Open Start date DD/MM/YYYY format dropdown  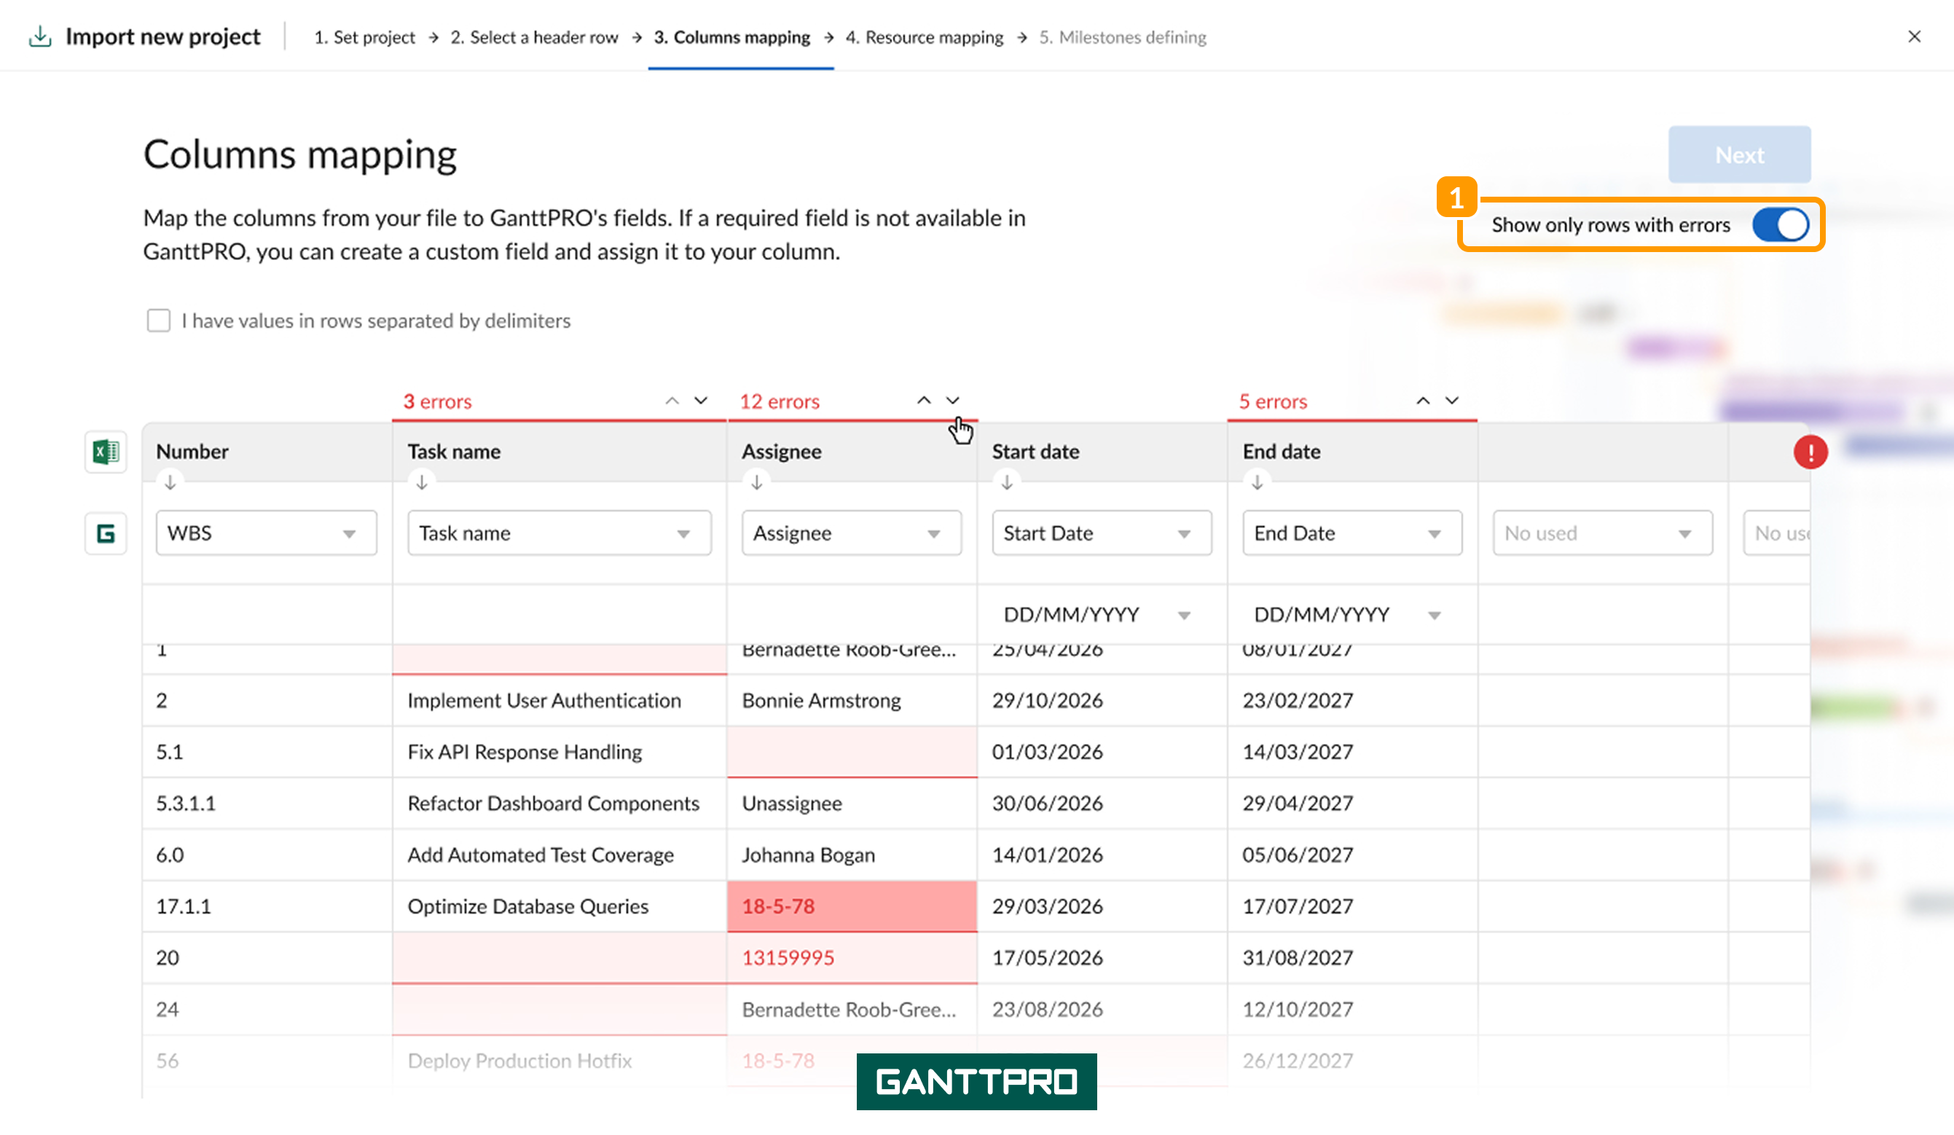pyautogui.click(x=1096, y=615)
